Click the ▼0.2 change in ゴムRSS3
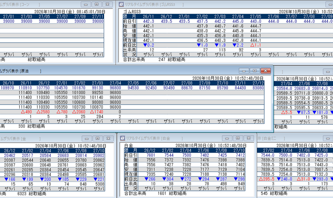The width and height of the screenshot is (333, 198). tap(149, 45)
